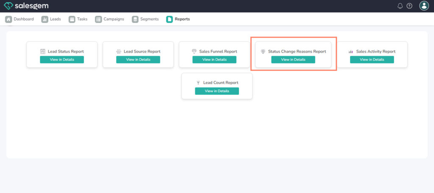Click the Sales Funnel Report title
The image size is (434, 193).
point(218,51)
